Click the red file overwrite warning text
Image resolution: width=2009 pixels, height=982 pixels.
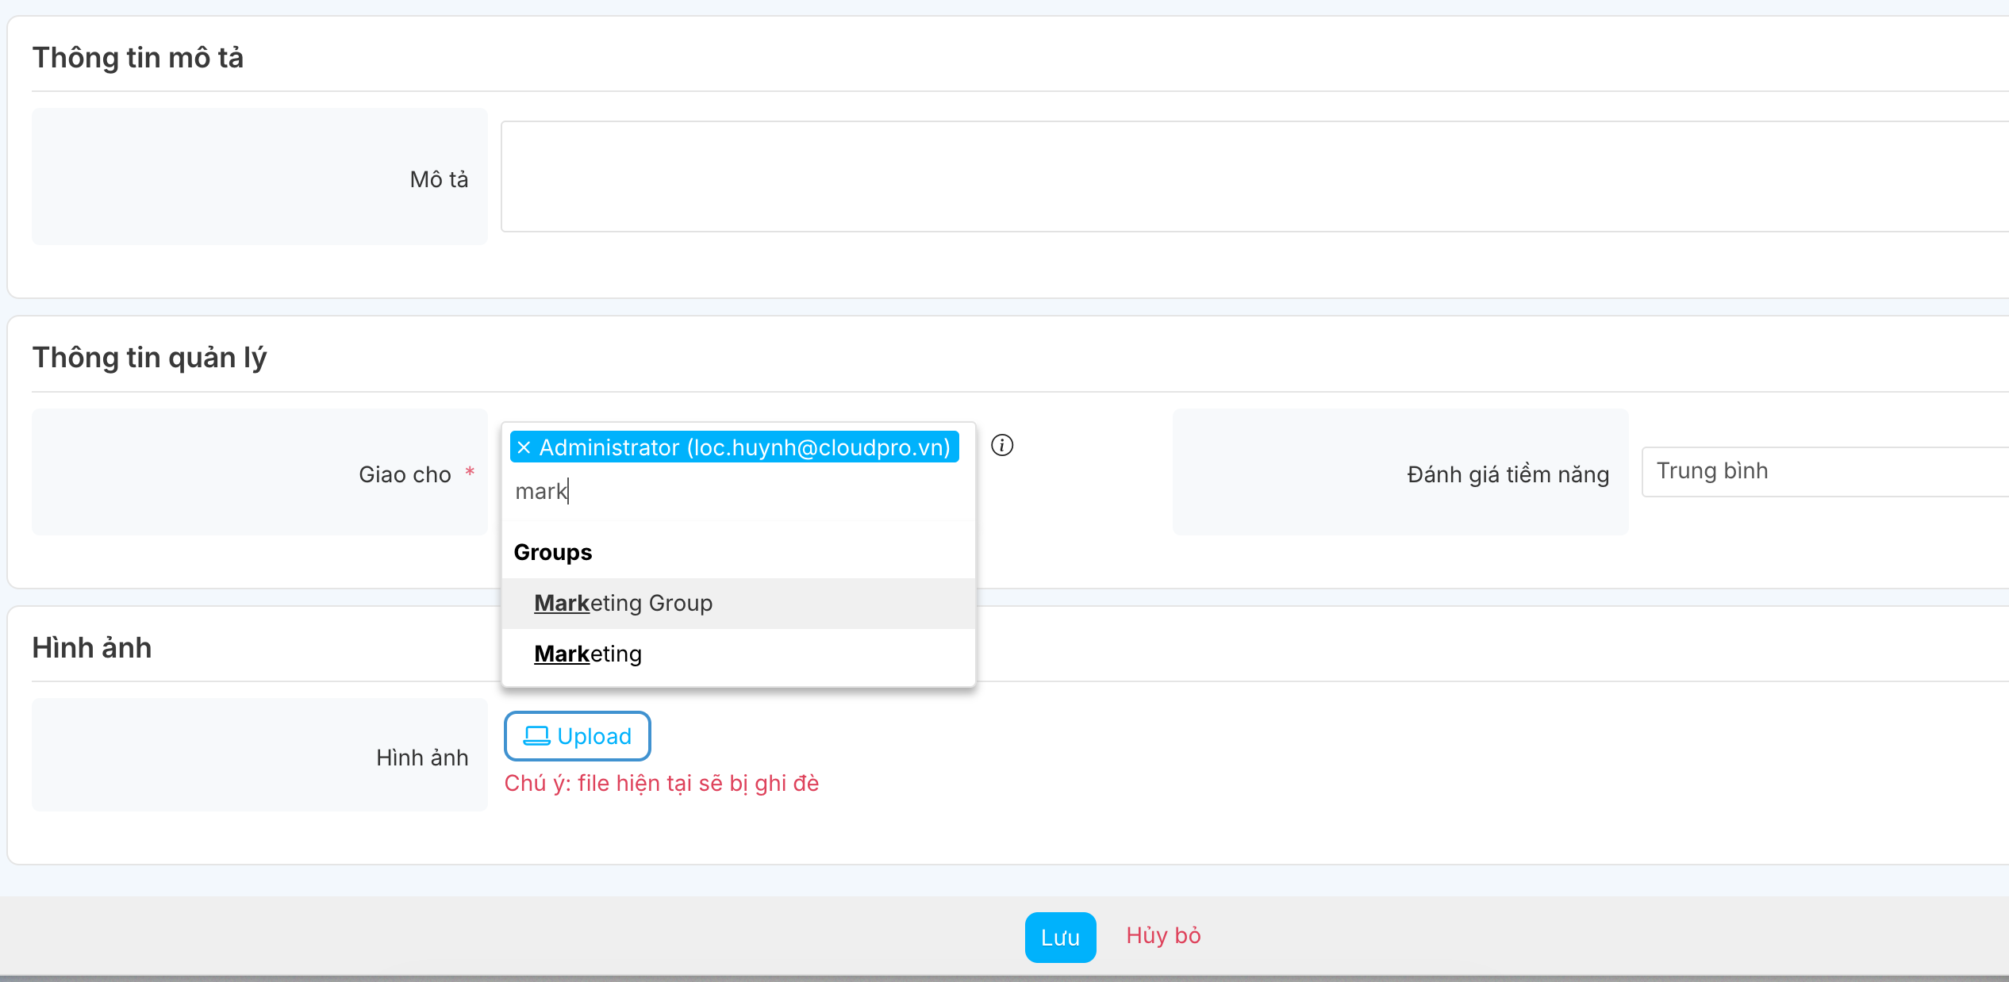pyautogui.click(x=661, y=784)
